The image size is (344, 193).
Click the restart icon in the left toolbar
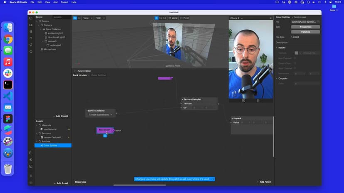pos(31,45)
